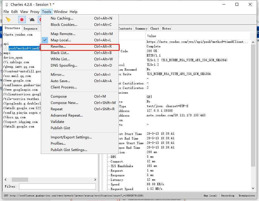Click the Breakpoints status button
The image size is (259, 201).
coord(246,196)
